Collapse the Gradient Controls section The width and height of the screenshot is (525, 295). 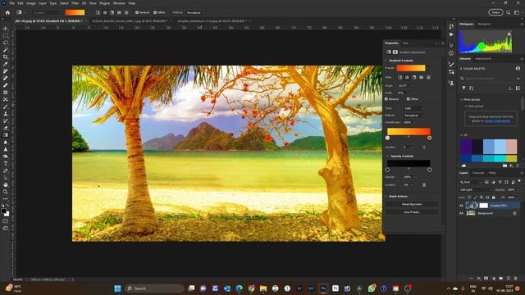386,61
